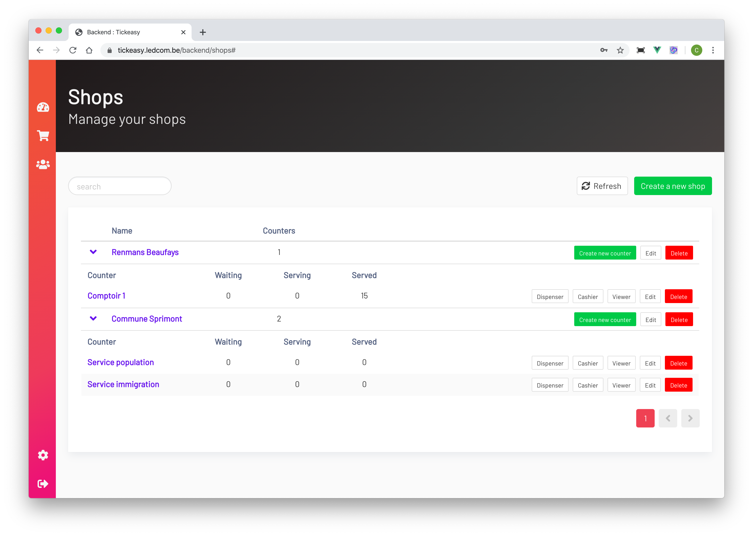Click the password key icon in address bar

(x=604, y=50)
